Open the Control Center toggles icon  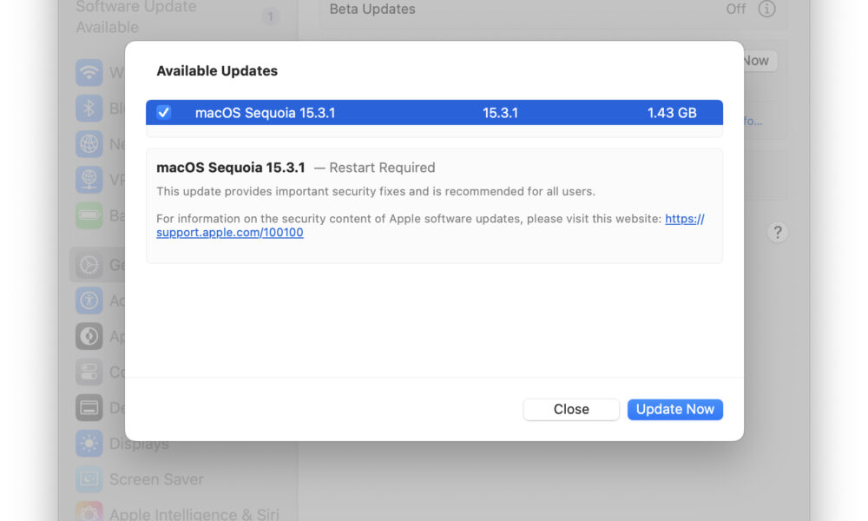tap(89, 372)
